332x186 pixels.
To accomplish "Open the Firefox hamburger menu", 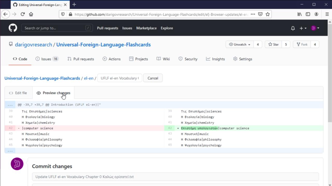I will tap(327, 14).
